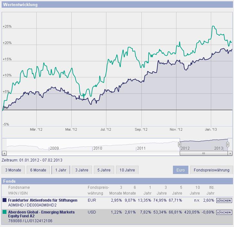Screen dimensions: 234x227
Task: Show the 5 Jahre performance range
Action: [x=104, y=170]
